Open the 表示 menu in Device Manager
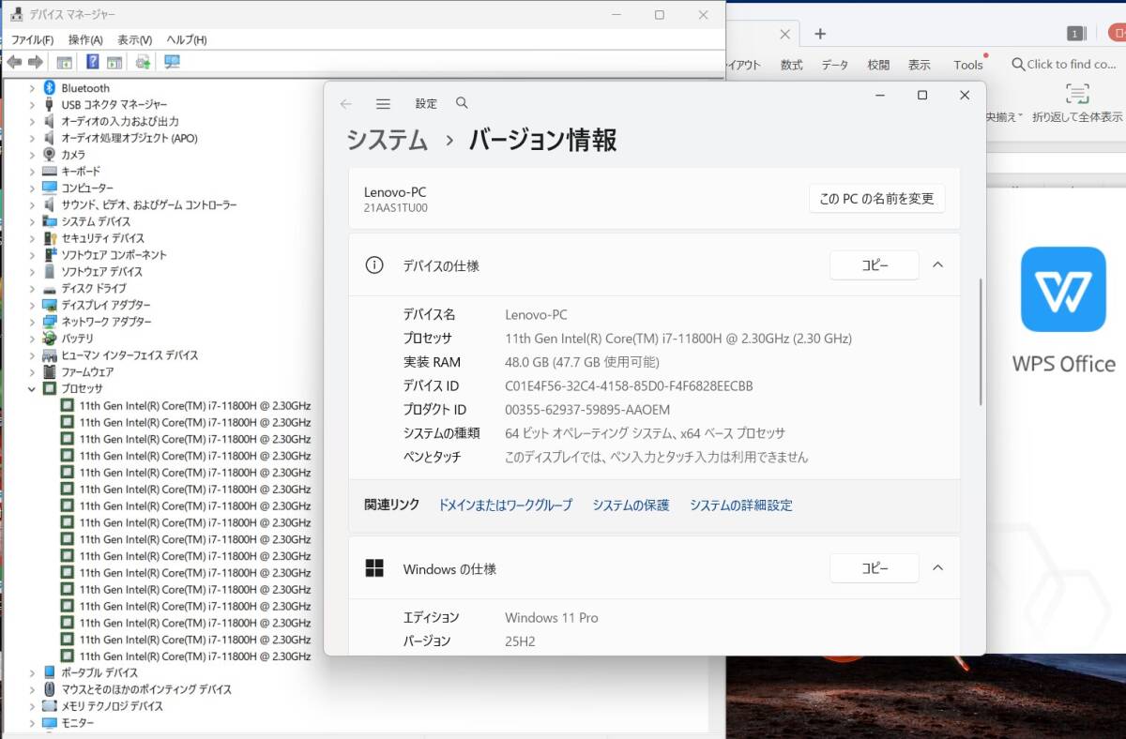Image resolution: width=1126 pixels, height=739 pixels. click(x=133, y=39)
